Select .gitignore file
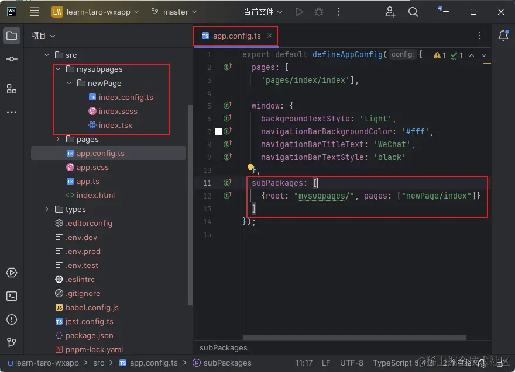 [x=78, y=293]
